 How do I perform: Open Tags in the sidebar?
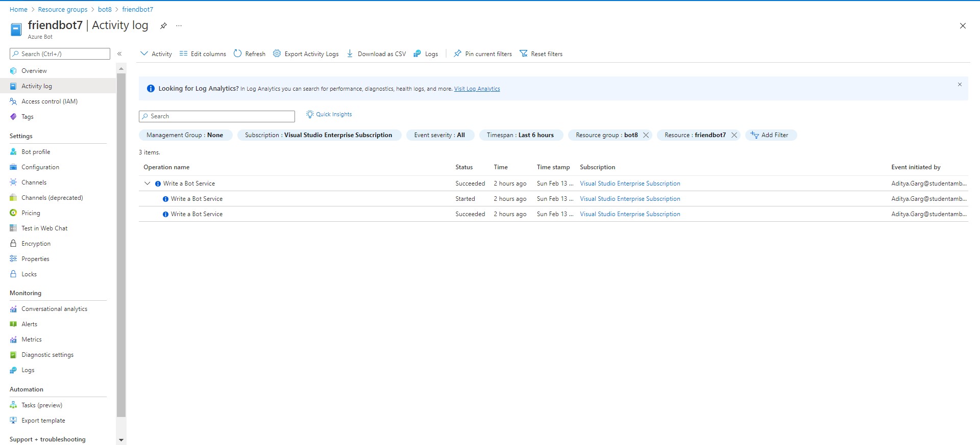(58, 117)
